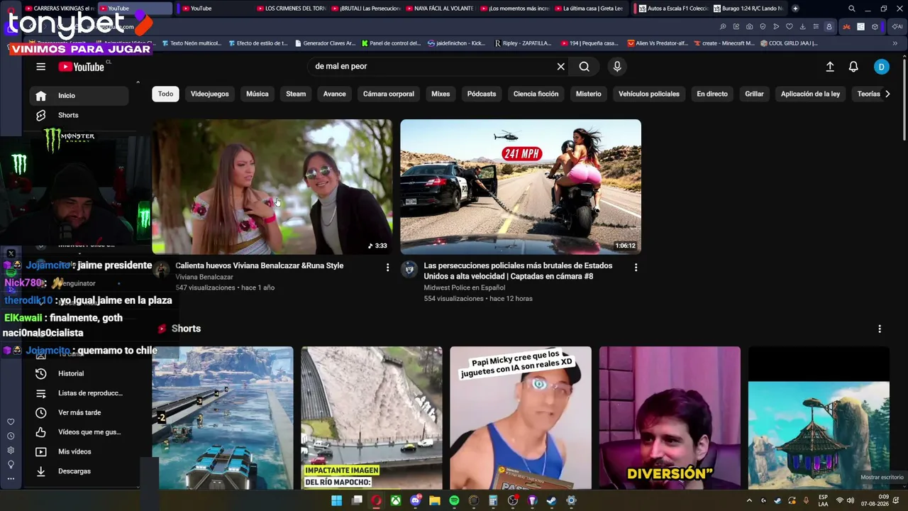908x511 pixels.
Task: Open Descargas in the sidebar
Action: 79,471
